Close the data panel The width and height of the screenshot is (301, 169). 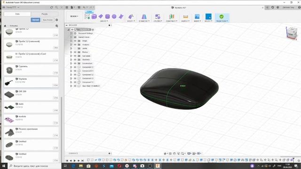pos(62,8)
